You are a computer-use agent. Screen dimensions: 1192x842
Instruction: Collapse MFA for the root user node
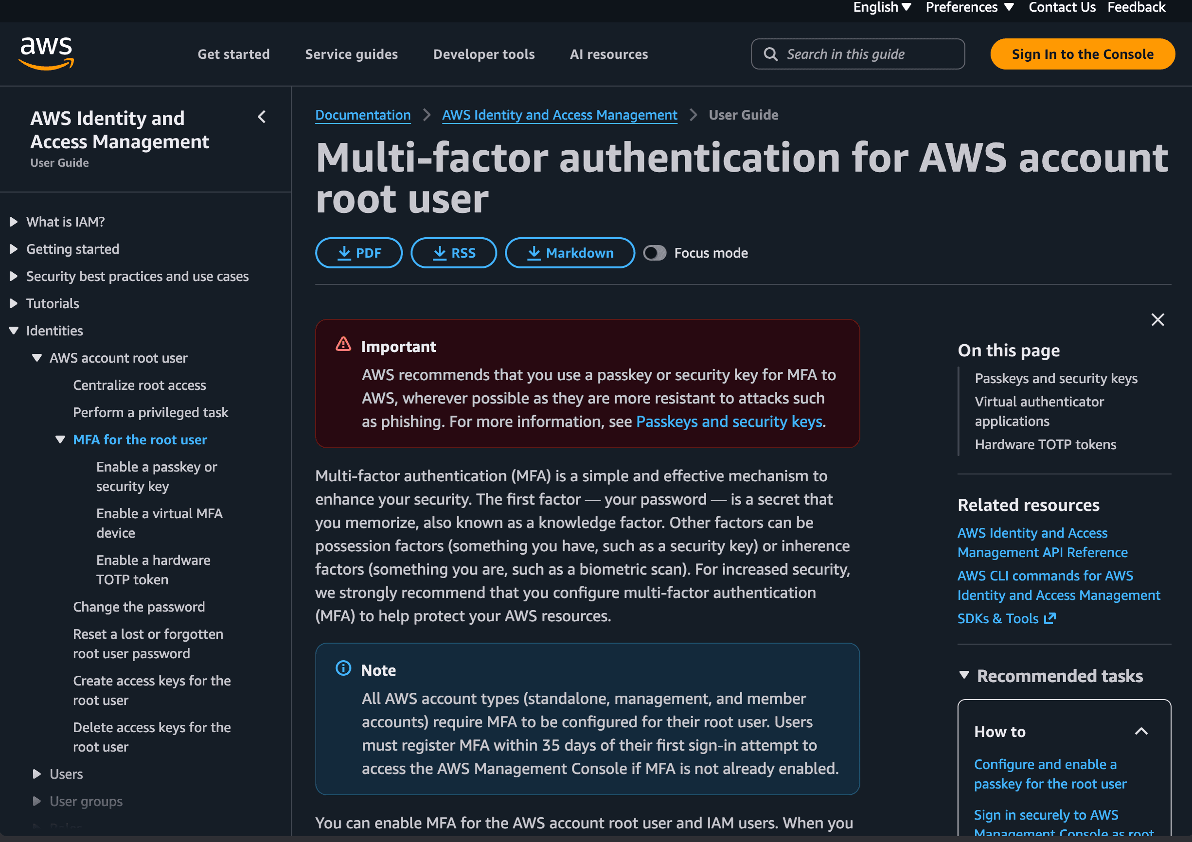[60, 439]
